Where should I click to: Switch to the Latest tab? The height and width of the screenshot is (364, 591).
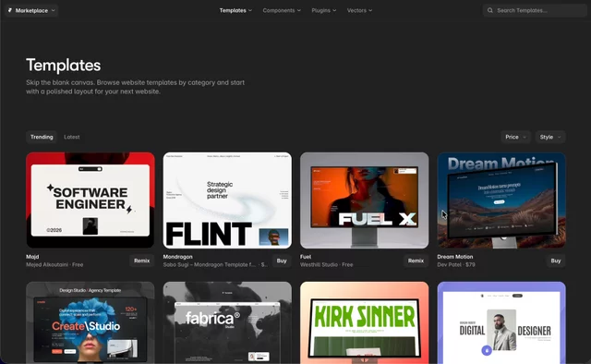(72, 137)
